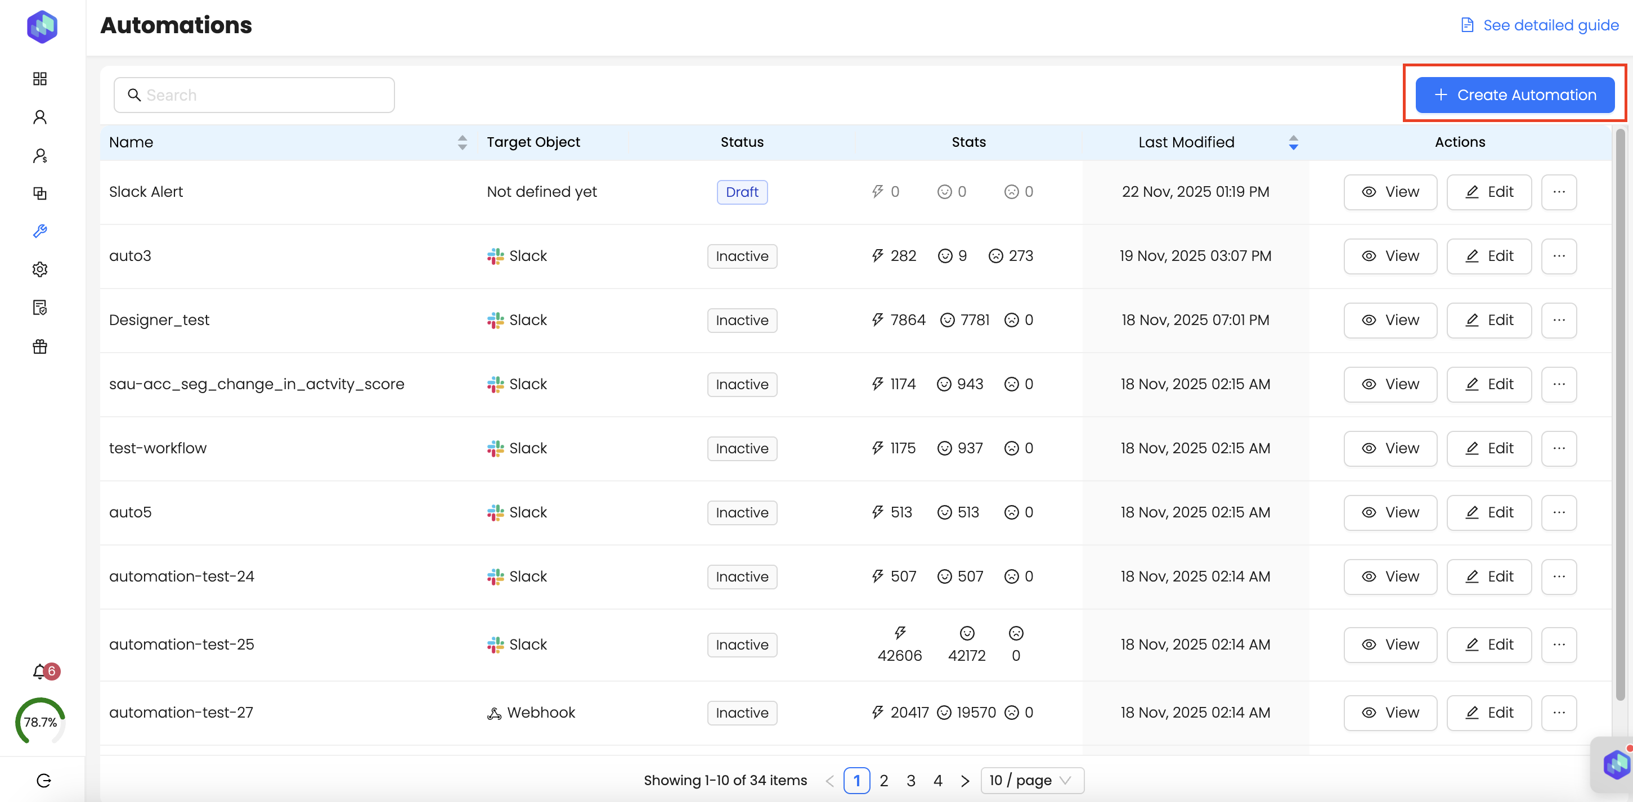The width and height of the screenshot is (1633, 802).
Task: Open the user profile sidebar icon
Action: [40, 117]
